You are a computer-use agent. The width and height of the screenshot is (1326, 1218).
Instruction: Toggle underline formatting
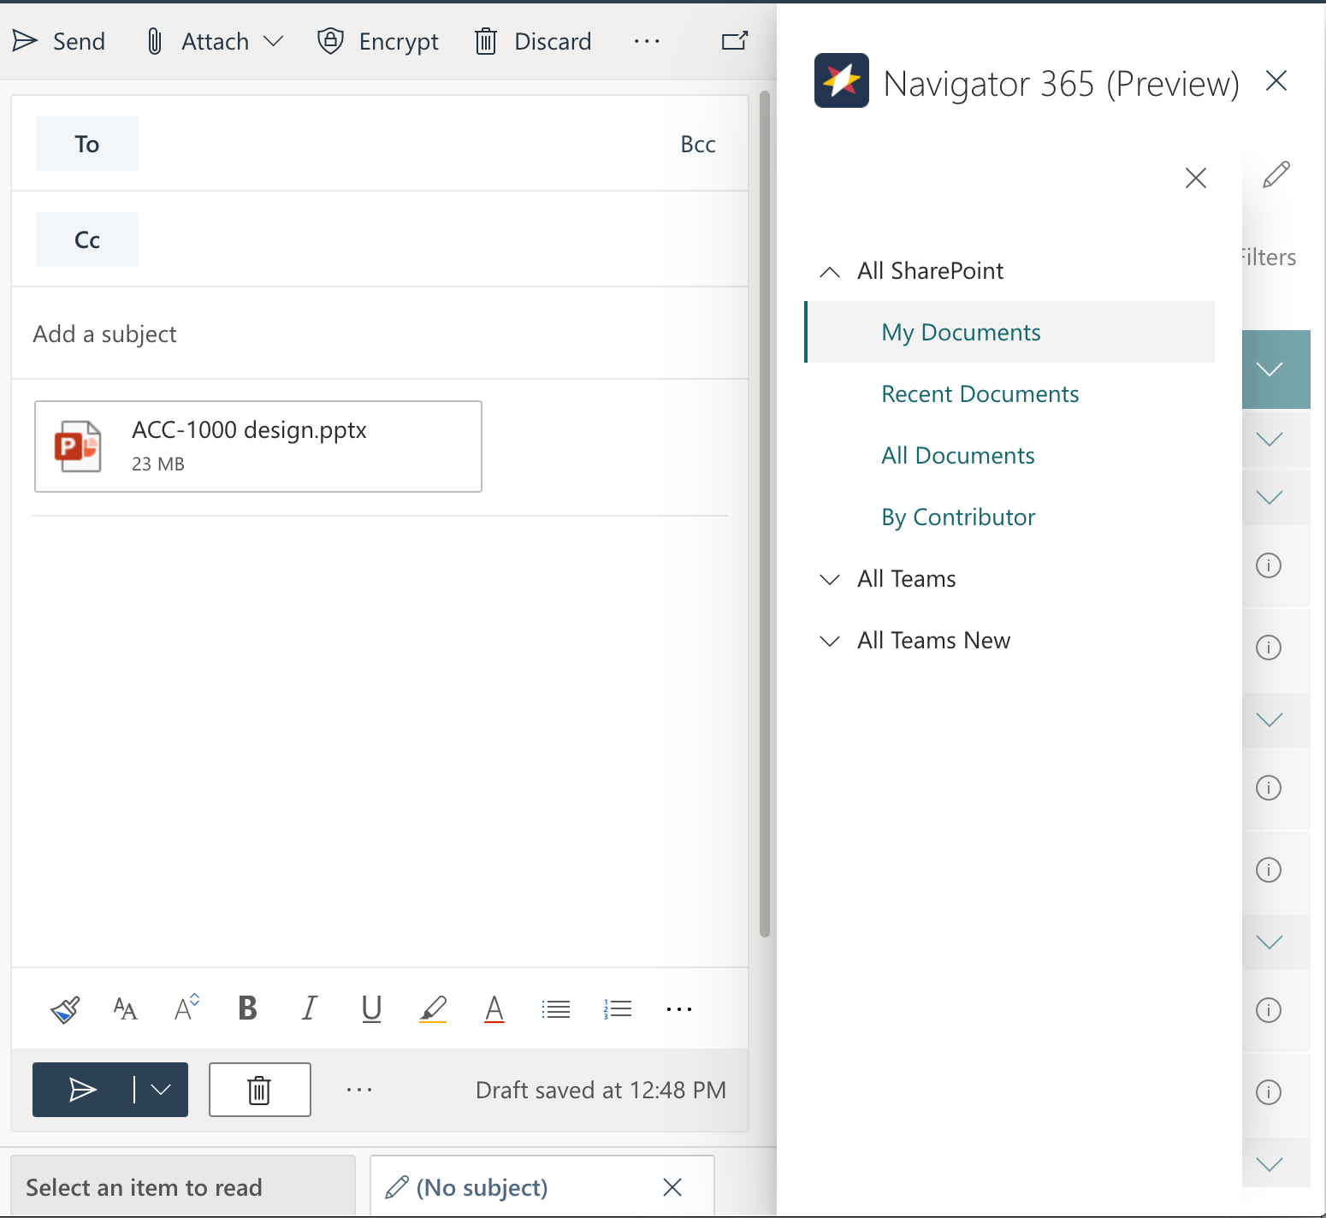[371, 1009]
